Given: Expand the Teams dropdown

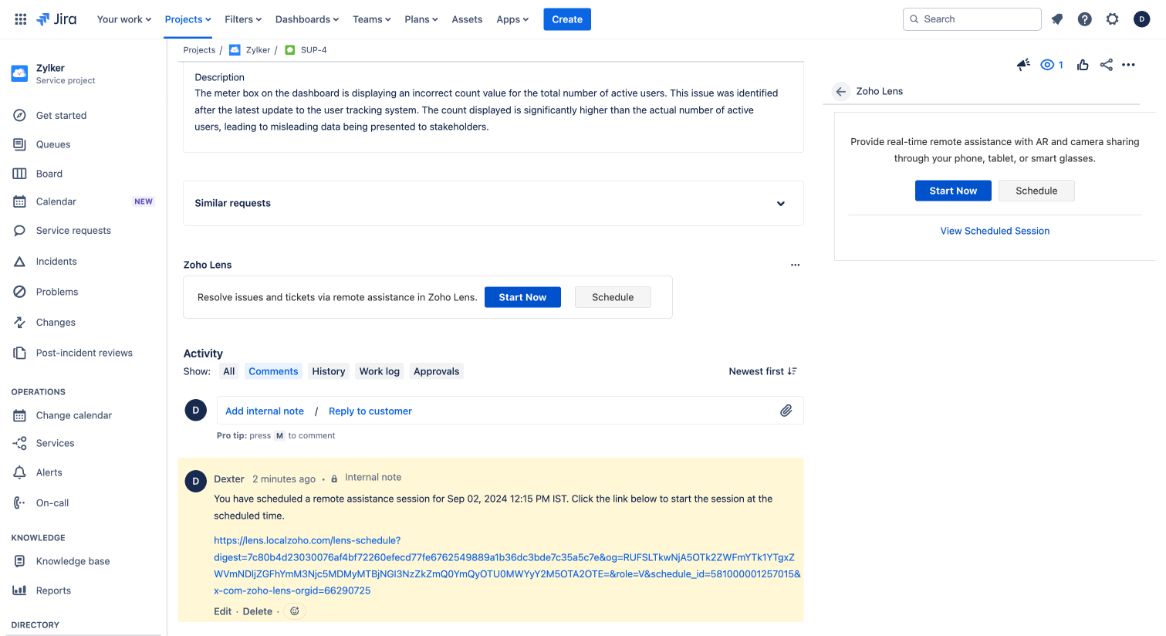Looking at the screenshot, I should pyautogui.click(x=372, y=19).
